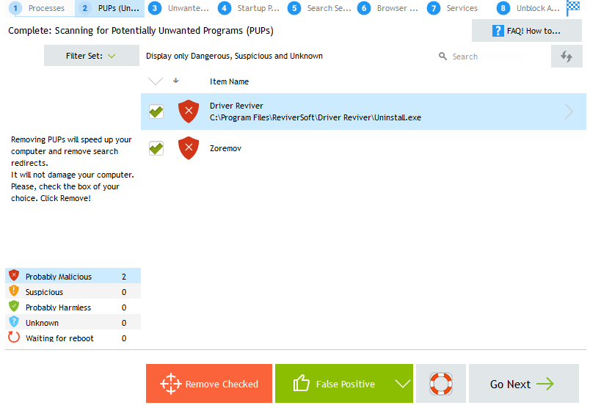Uncheck the Zoremov checkbox
This screenshot has width=590, height=408.
156,148
